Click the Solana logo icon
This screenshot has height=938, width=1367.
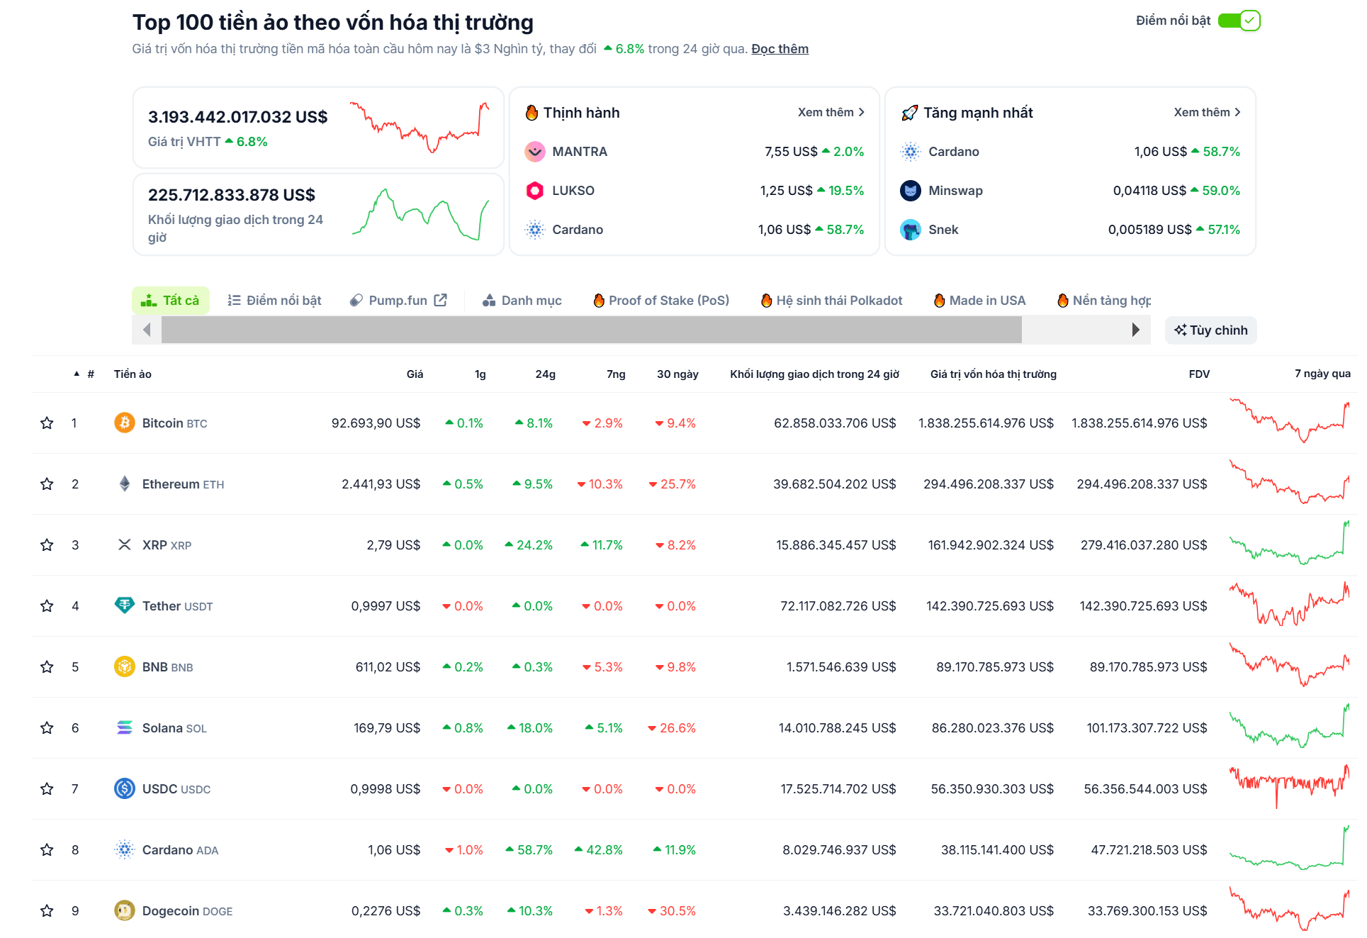pyautogui.click(x=125, y=728)
